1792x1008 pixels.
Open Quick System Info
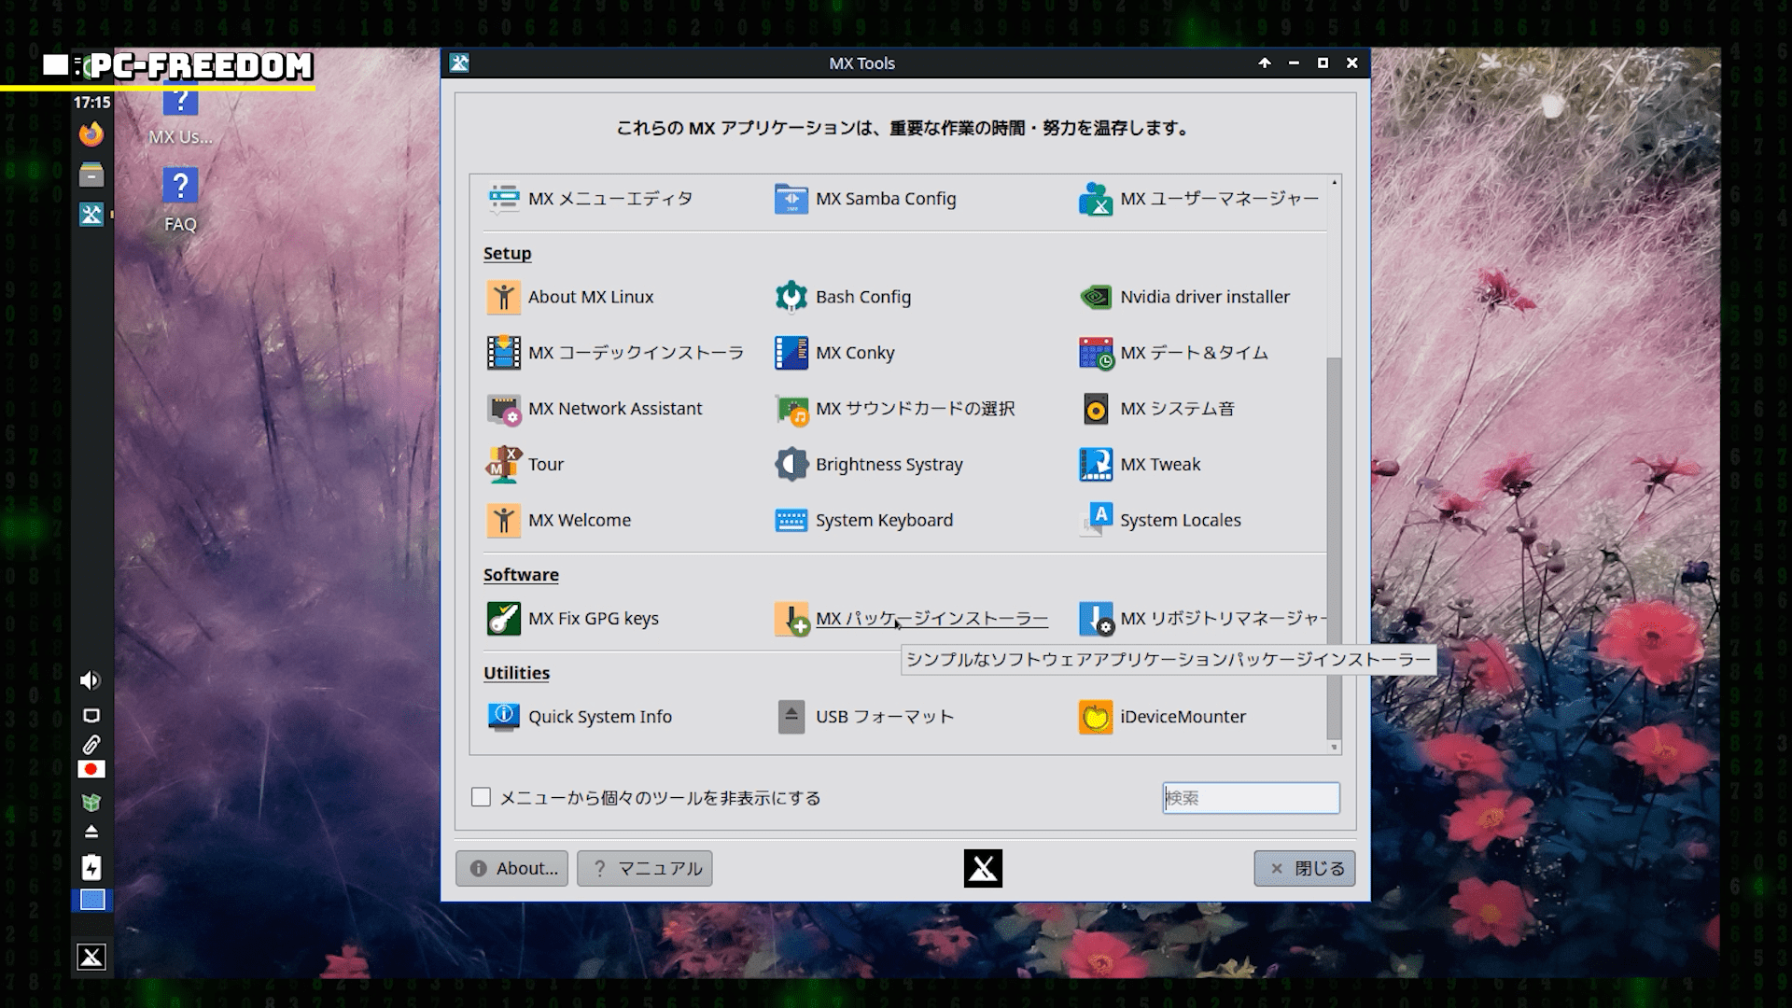click(599, 717)
